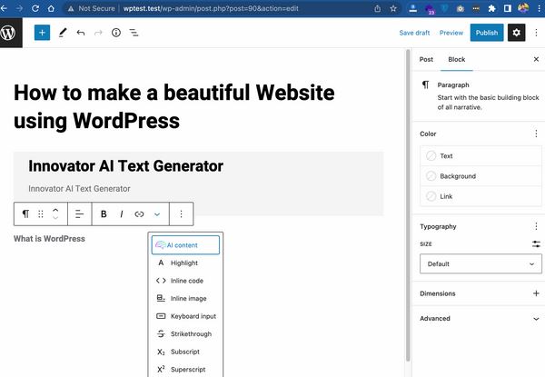Open settings gear in top bar
The width and height of the screenshot is (545, 377).
point(516,33)
